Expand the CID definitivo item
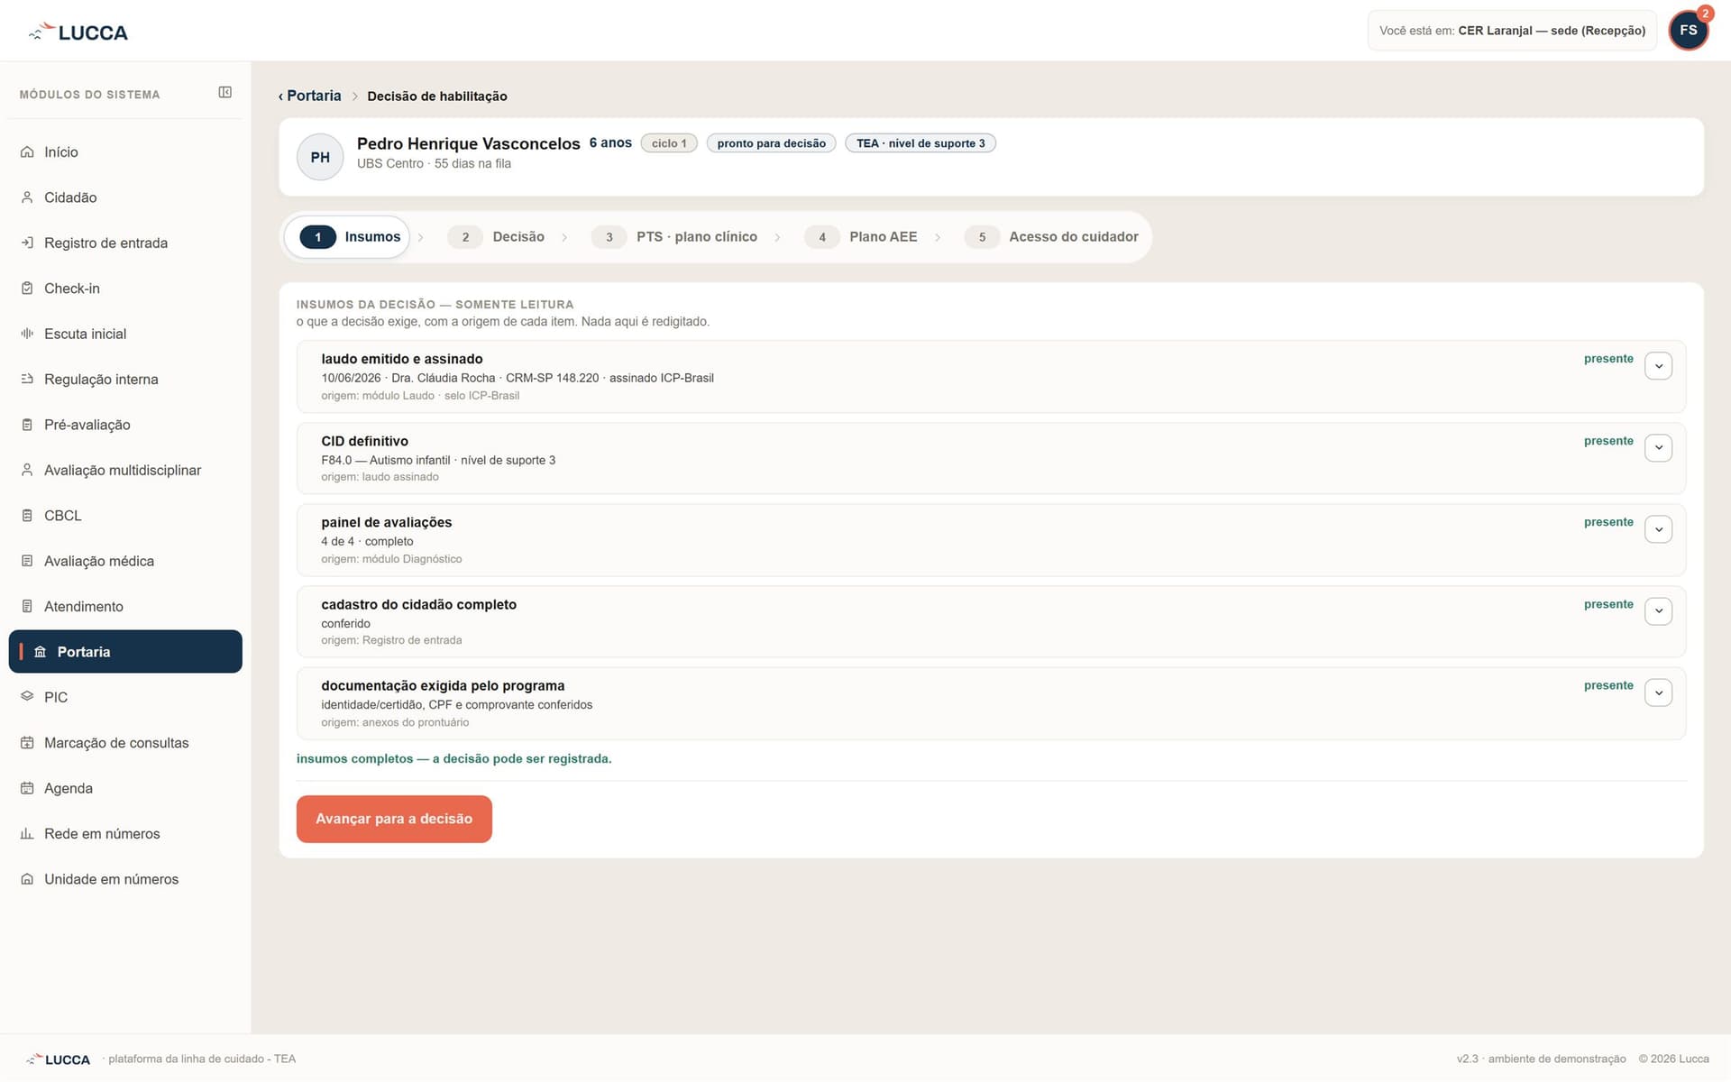The width and height of the screenshot is (1731, 1082). pyautogui.click(x=1658, y=448)
